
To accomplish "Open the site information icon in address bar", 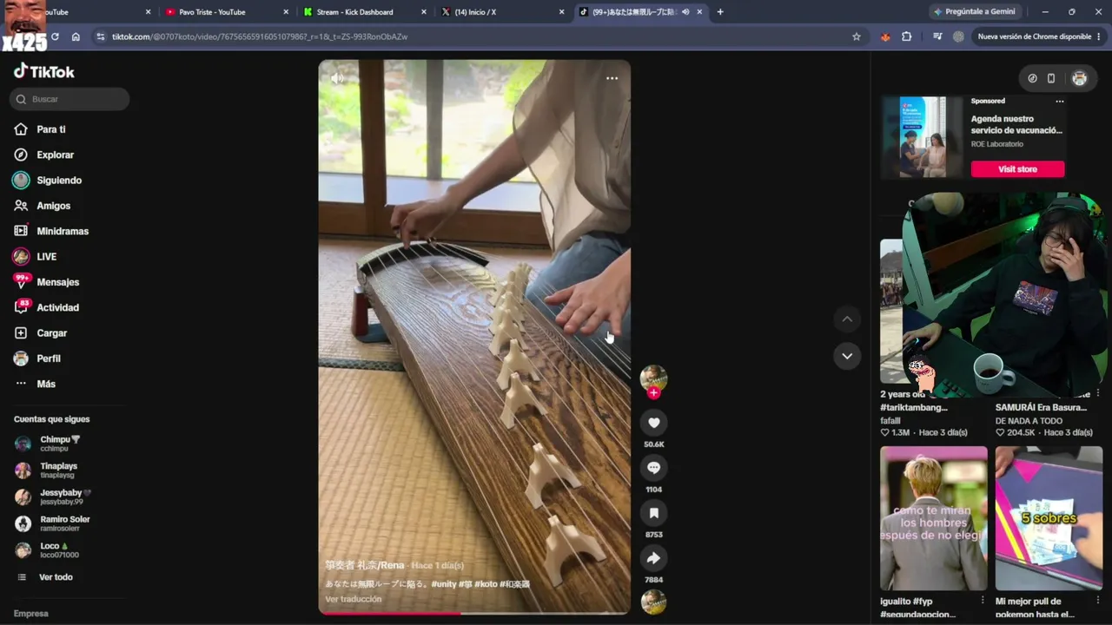I will point(101,36).
